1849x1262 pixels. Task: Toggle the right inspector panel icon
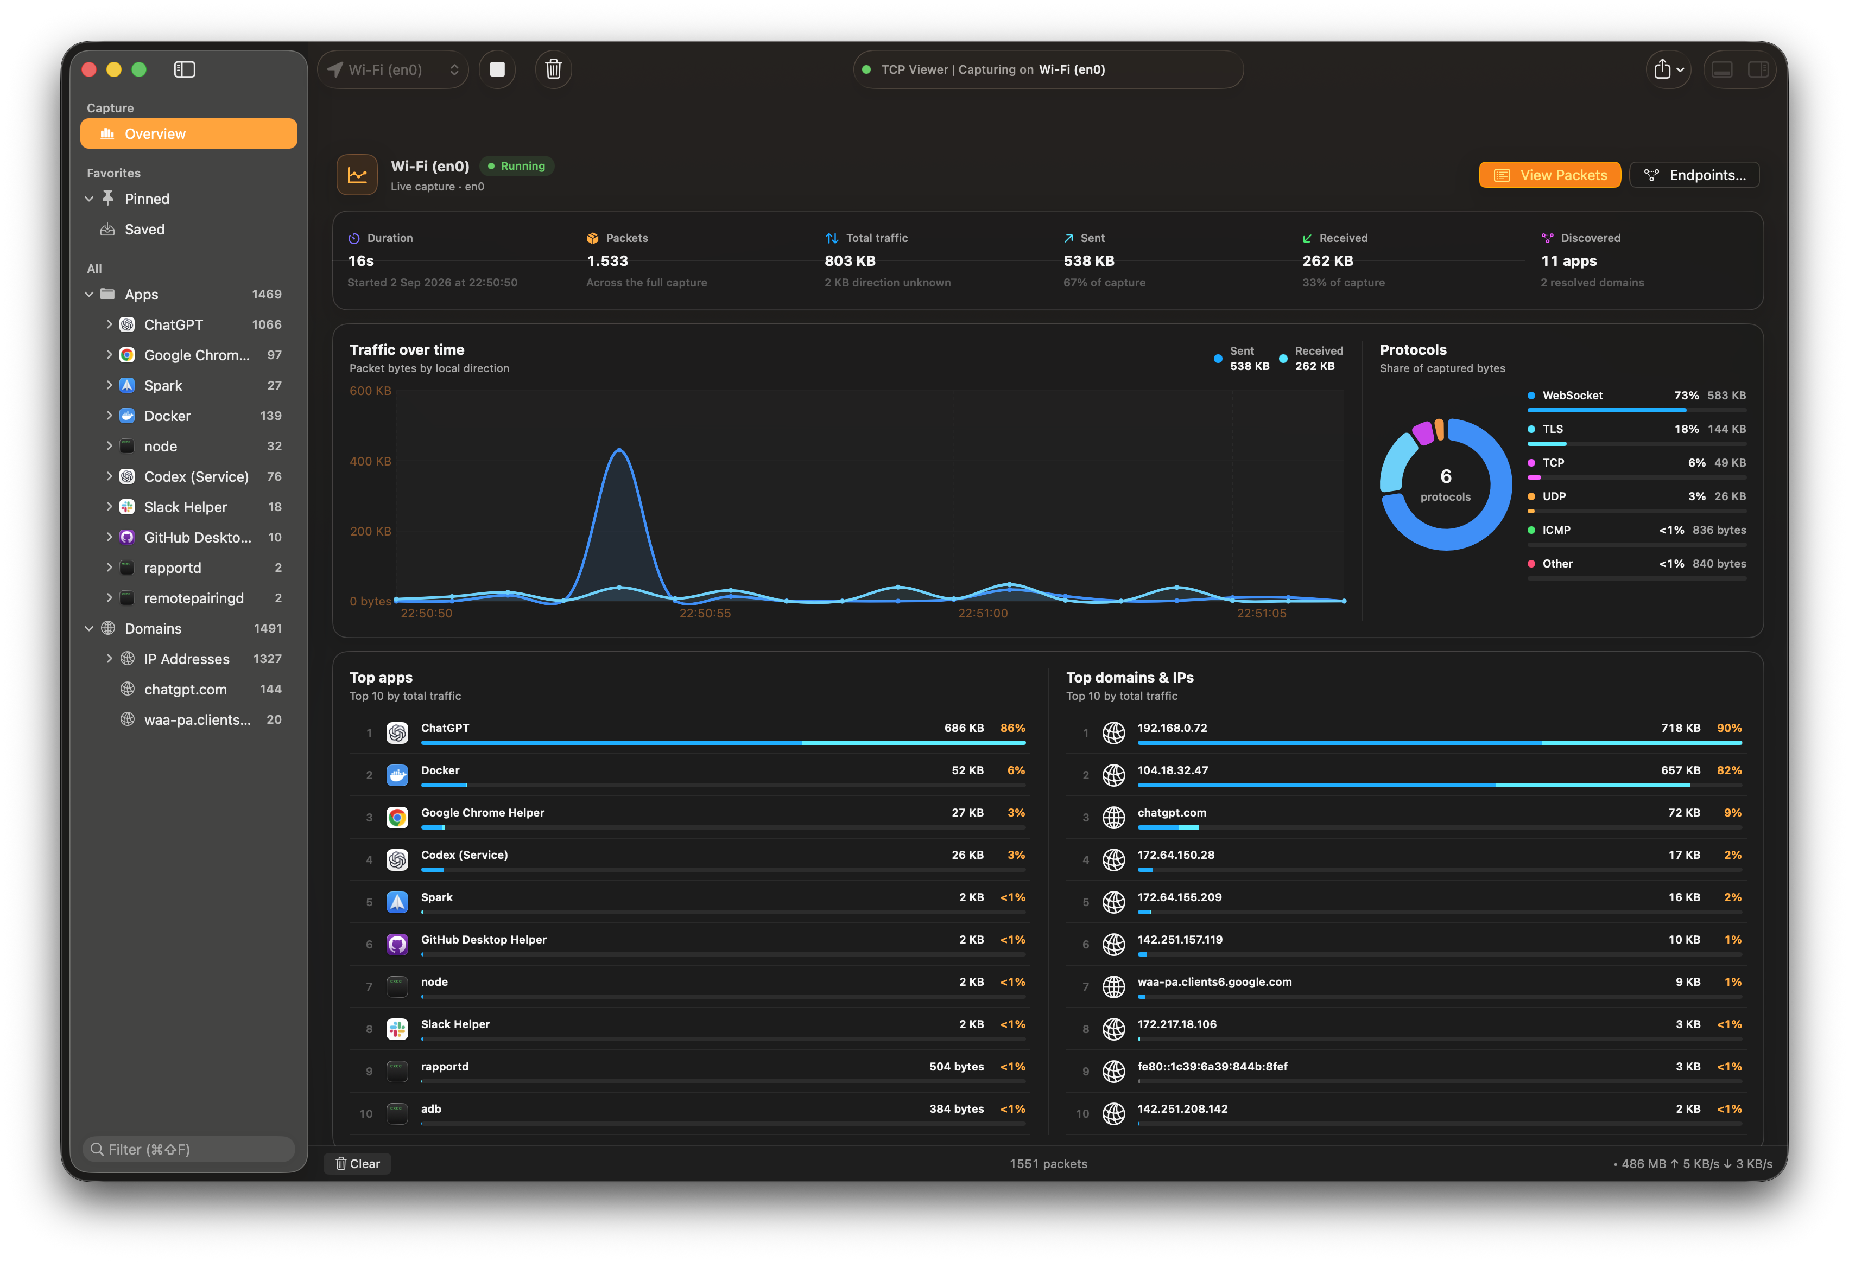click(1758, 69)
